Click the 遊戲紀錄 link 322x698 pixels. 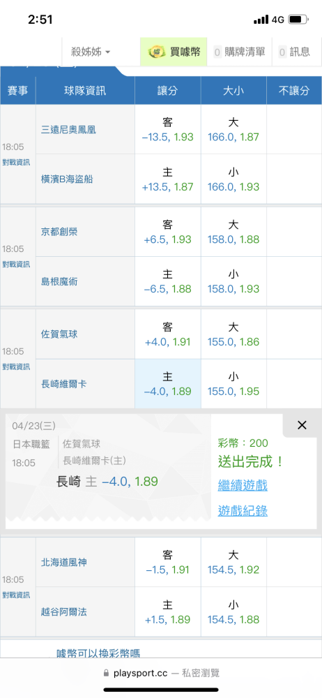tap(243, 511)
